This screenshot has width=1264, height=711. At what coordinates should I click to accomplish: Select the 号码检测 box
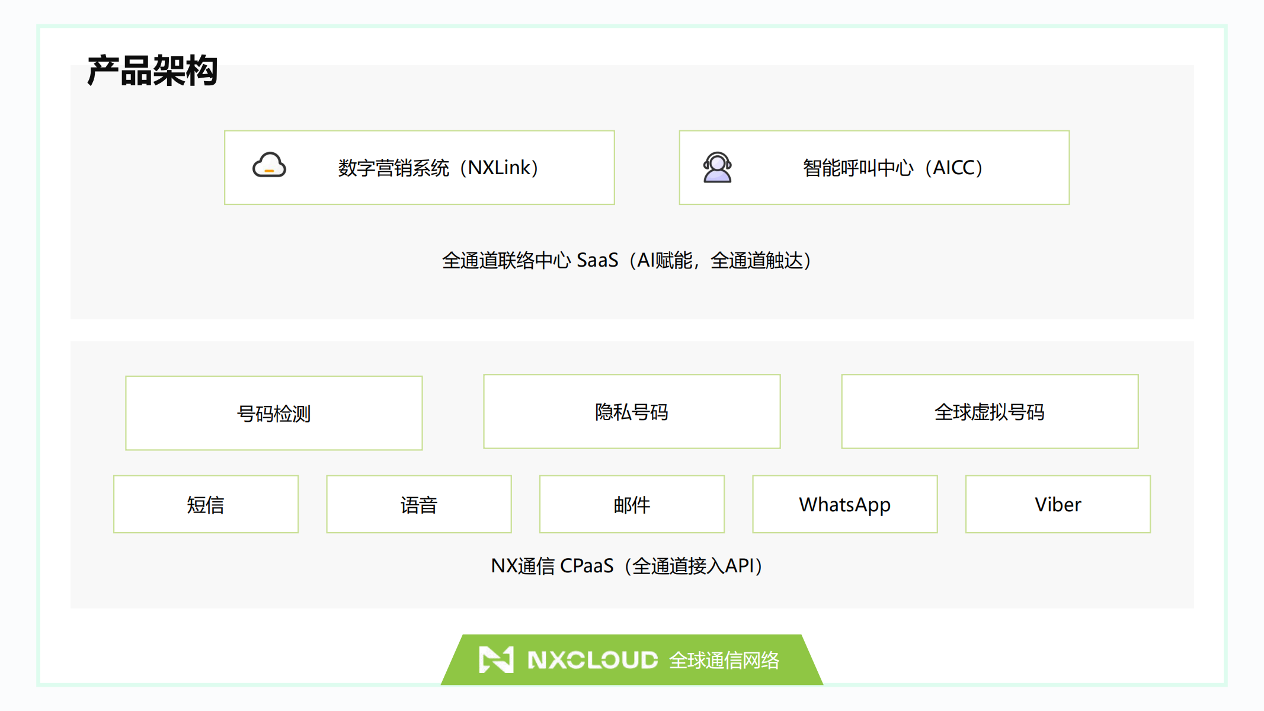tap(274, 413)
